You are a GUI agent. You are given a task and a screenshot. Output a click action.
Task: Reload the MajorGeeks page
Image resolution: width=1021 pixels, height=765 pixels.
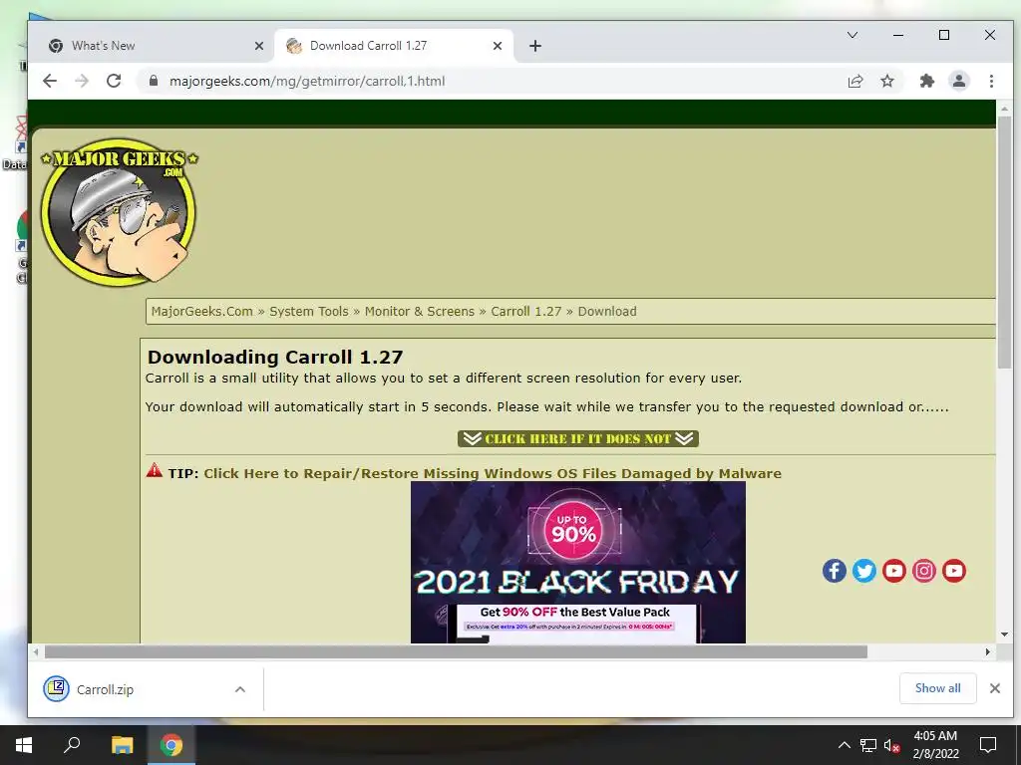click(114, 81)
